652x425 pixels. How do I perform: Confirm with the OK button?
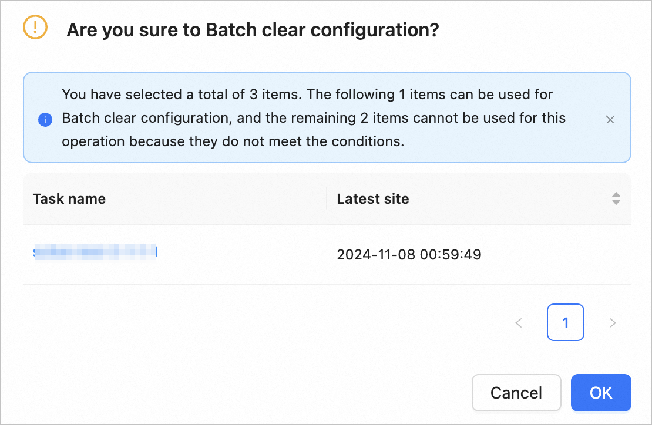pyautogui.click(x=601, y=393)
